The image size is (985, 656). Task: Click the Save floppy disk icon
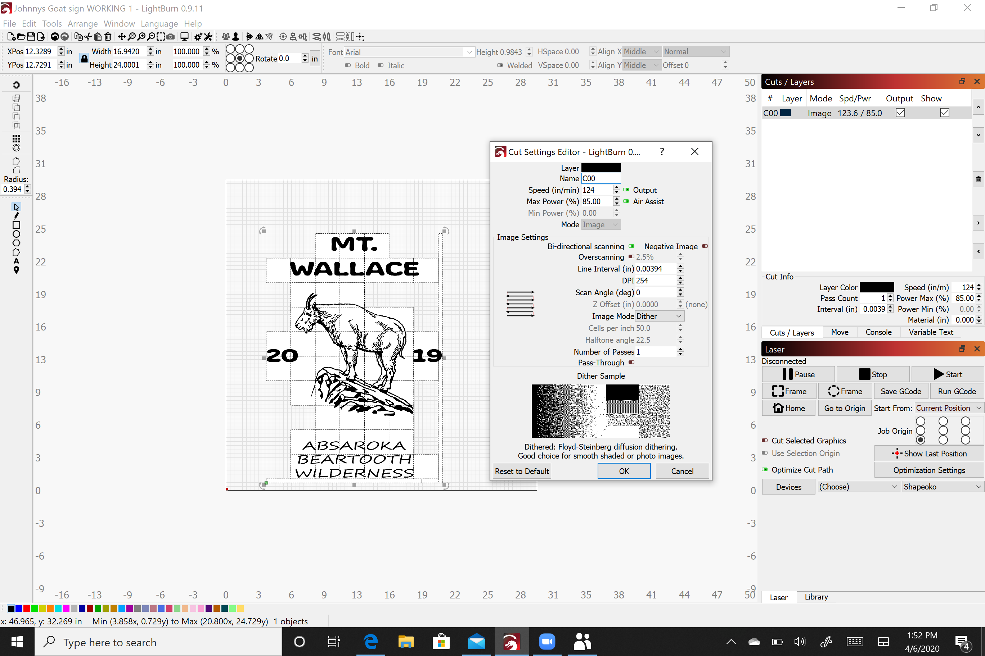pos(31,37)
